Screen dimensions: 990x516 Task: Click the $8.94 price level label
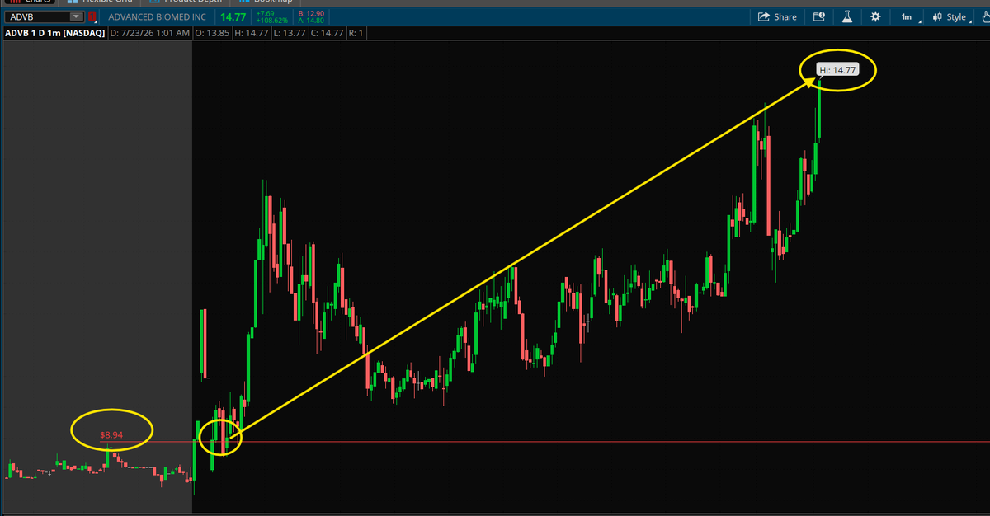coord(111,434)
